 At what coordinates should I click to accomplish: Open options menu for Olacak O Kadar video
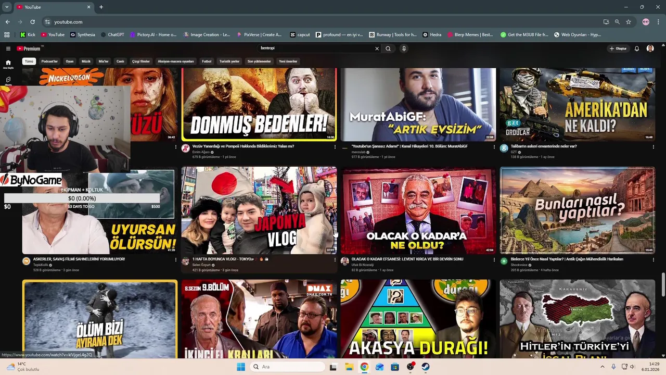click(x=494, y=259)
